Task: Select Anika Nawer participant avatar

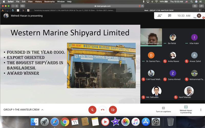Action: point(173,55)
